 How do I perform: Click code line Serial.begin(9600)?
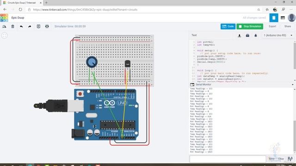pos(211,62)
